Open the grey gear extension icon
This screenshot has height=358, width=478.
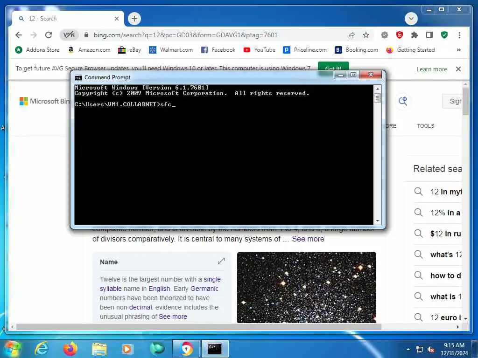(385, 35)
